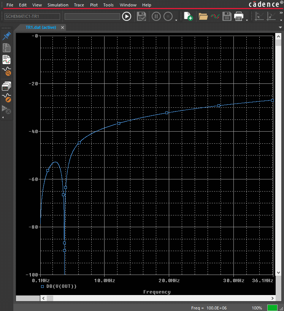
Task: Open the Simulation menu
Action: 58,5
